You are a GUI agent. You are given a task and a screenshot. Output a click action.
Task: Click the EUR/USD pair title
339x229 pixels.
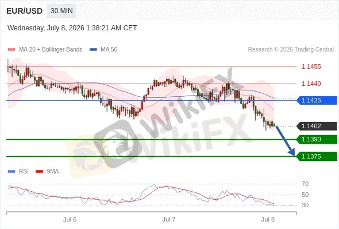25,11
